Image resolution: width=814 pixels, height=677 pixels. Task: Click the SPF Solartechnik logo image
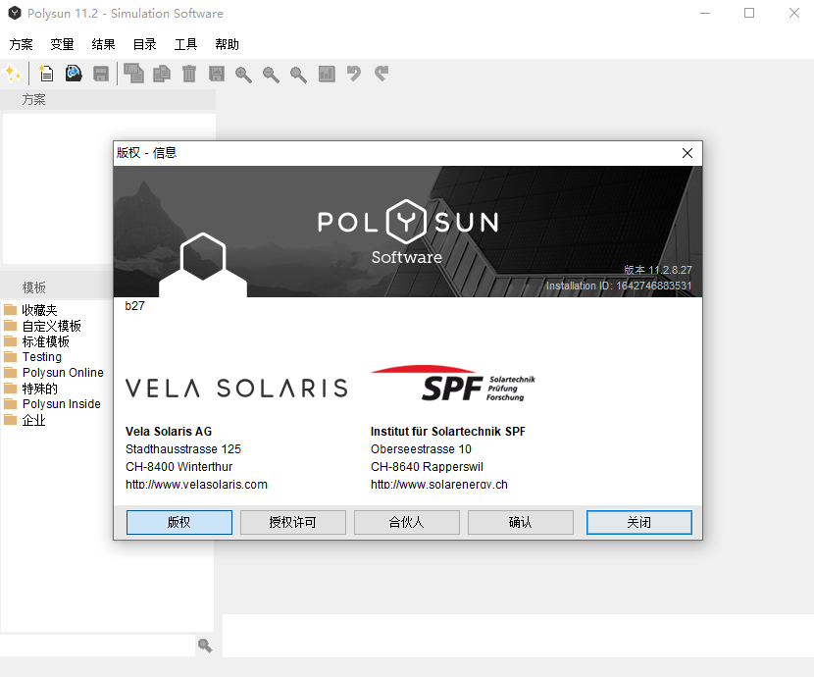coord(453,385)
